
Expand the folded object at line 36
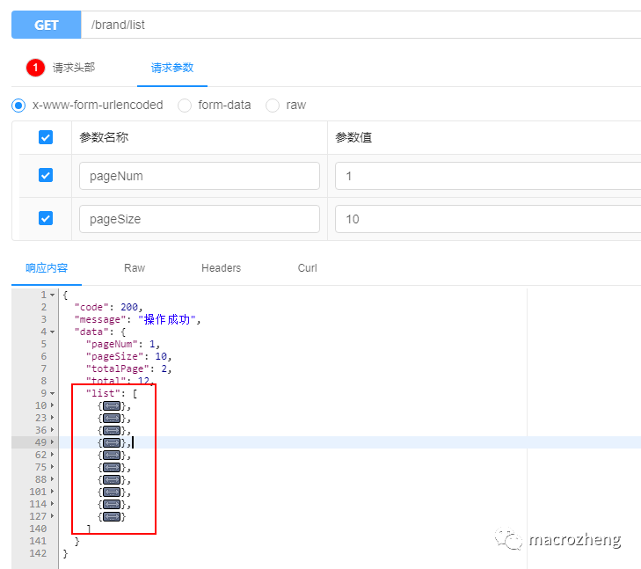(53, 430)
